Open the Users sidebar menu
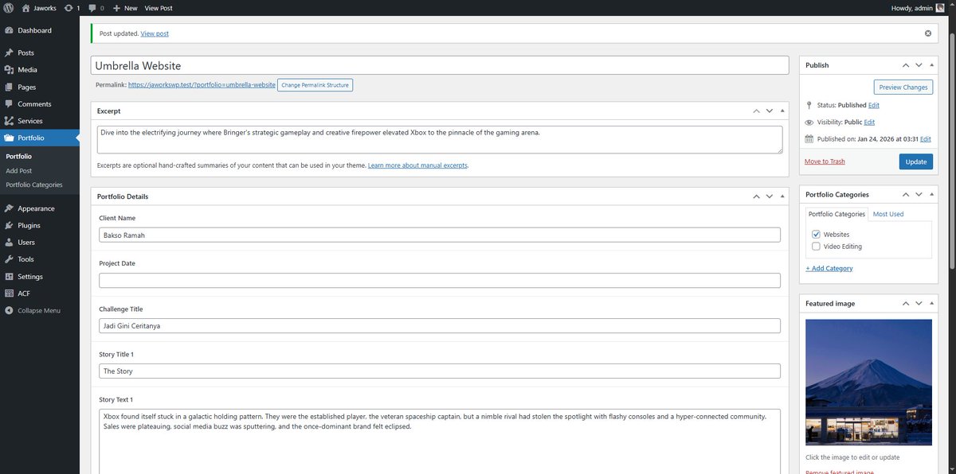Image resolution: width=956 pixels, height=474 pixels. [x=40, y=243]
